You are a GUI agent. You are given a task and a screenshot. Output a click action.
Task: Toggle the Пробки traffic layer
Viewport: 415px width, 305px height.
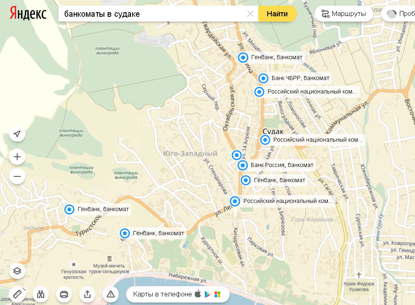pos(399,14)
